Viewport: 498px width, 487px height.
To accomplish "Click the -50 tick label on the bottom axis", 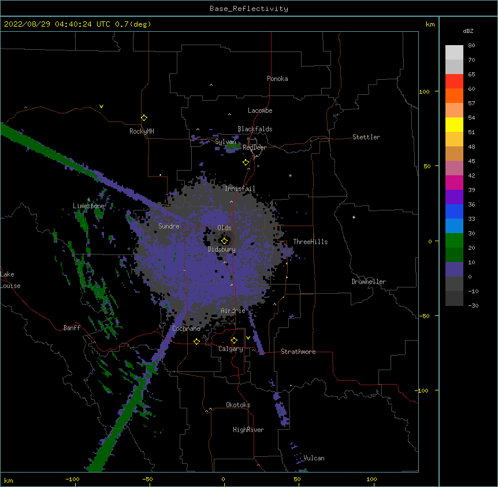I will (148, 479).
